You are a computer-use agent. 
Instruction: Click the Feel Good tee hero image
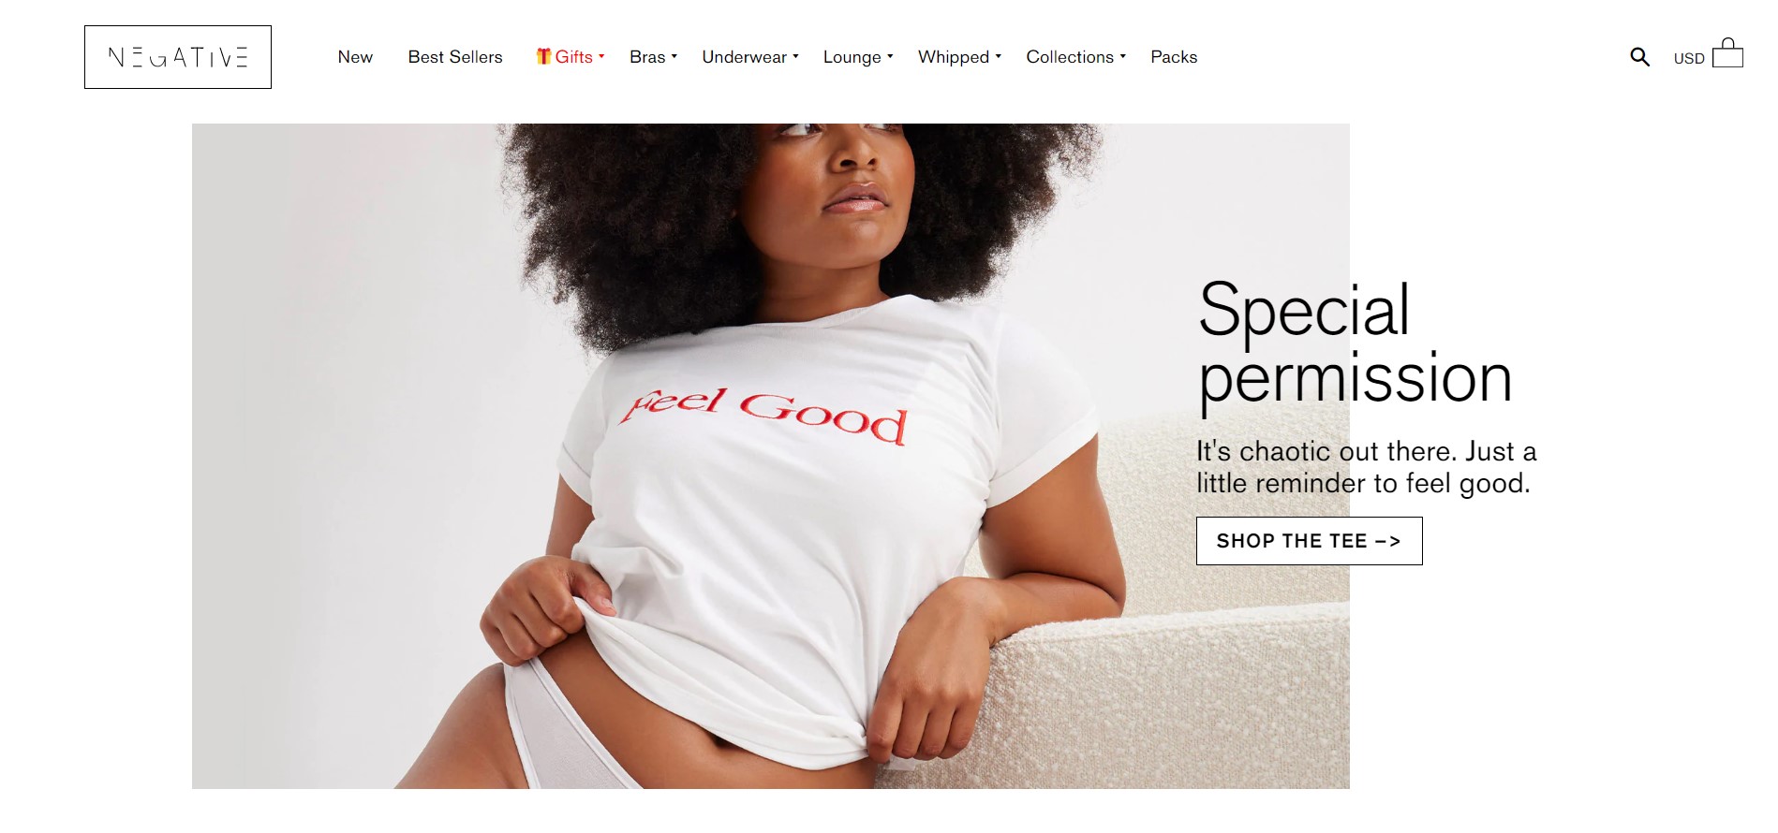770,456
